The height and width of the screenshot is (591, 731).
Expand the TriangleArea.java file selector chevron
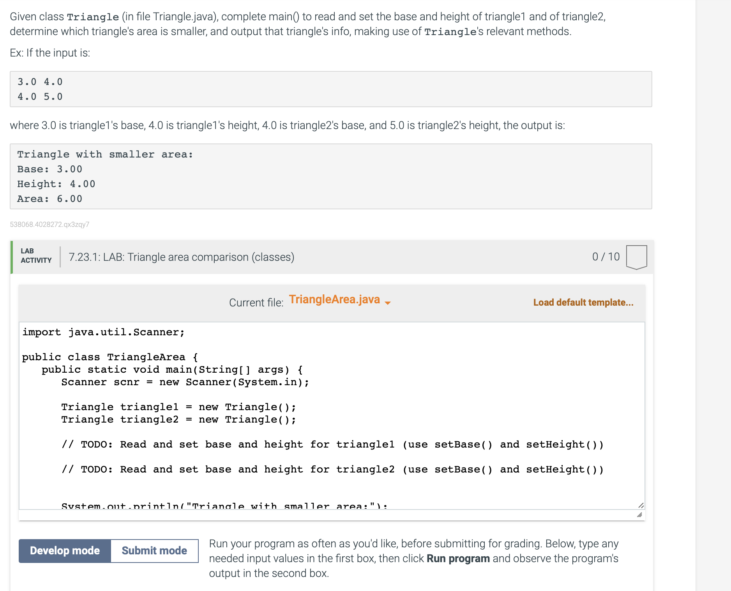click(x=388, y=302)
